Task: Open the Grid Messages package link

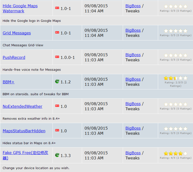Action: (17, 33)
